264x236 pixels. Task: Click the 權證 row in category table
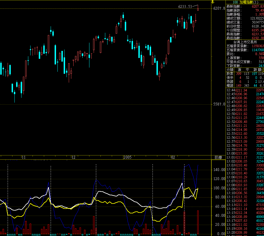pyautogui.click(x=230, y=85)
